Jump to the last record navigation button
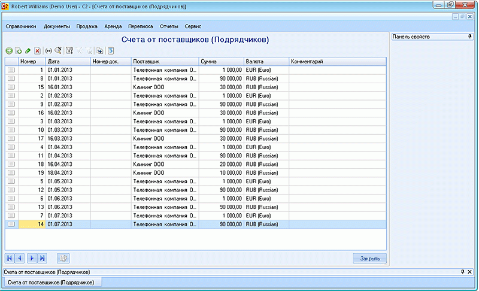Viewport: 479px width, 291px height. click(42, 258)
